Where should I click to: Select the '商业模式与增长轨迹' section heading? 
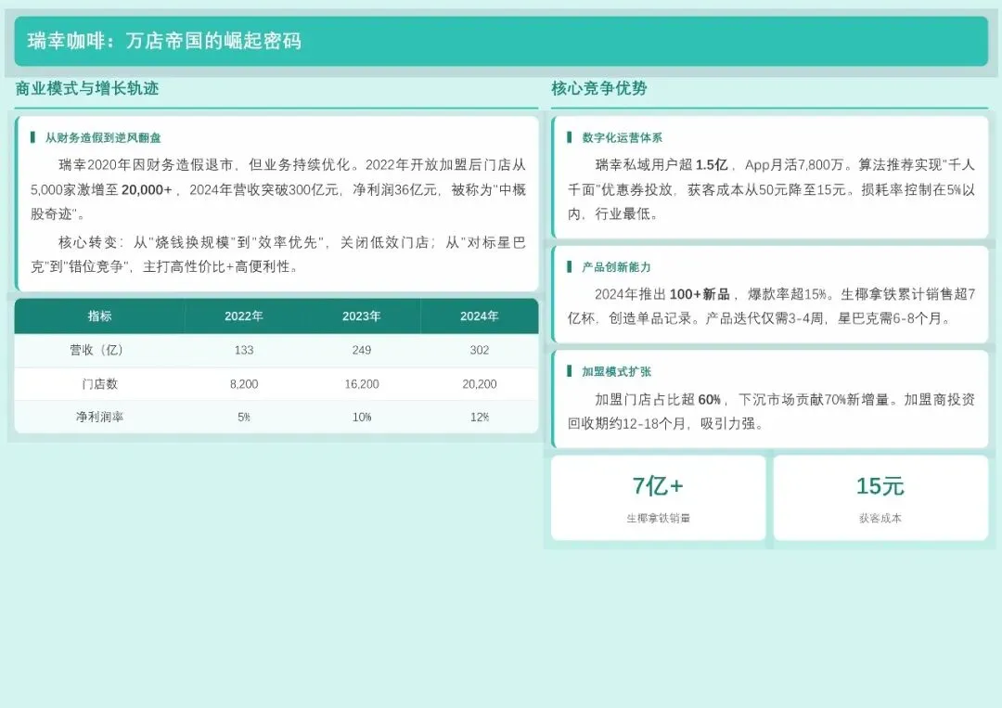87,89
